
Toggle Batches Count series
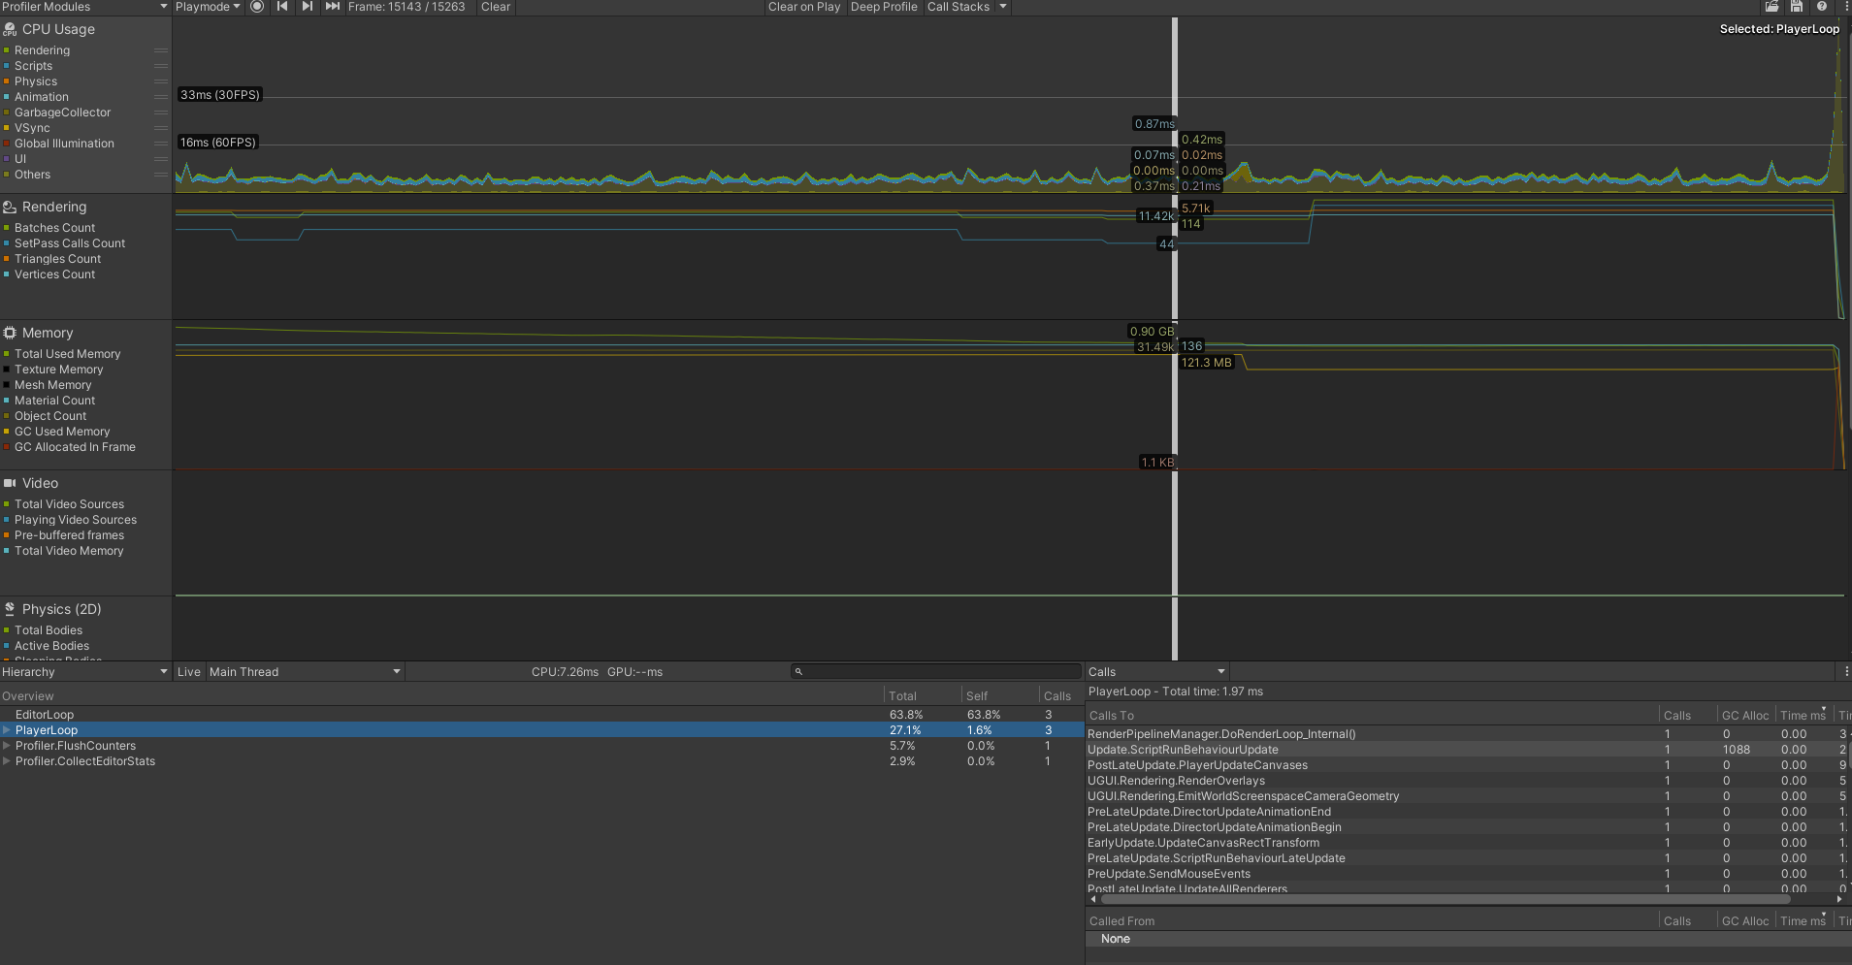tap(7, 228)
